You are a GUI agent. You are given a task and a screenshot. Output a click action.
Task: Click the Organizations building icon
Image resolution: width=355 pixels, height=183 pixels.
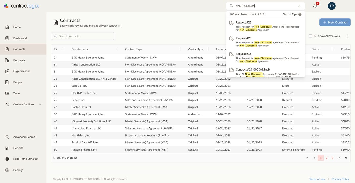[x=7, y=71]
